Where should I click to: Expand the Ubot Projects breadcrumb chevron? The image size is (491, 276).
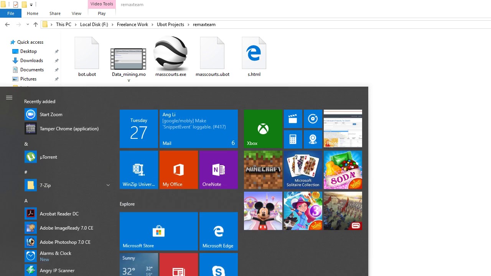pyautogui.click(x=188, y=25)
